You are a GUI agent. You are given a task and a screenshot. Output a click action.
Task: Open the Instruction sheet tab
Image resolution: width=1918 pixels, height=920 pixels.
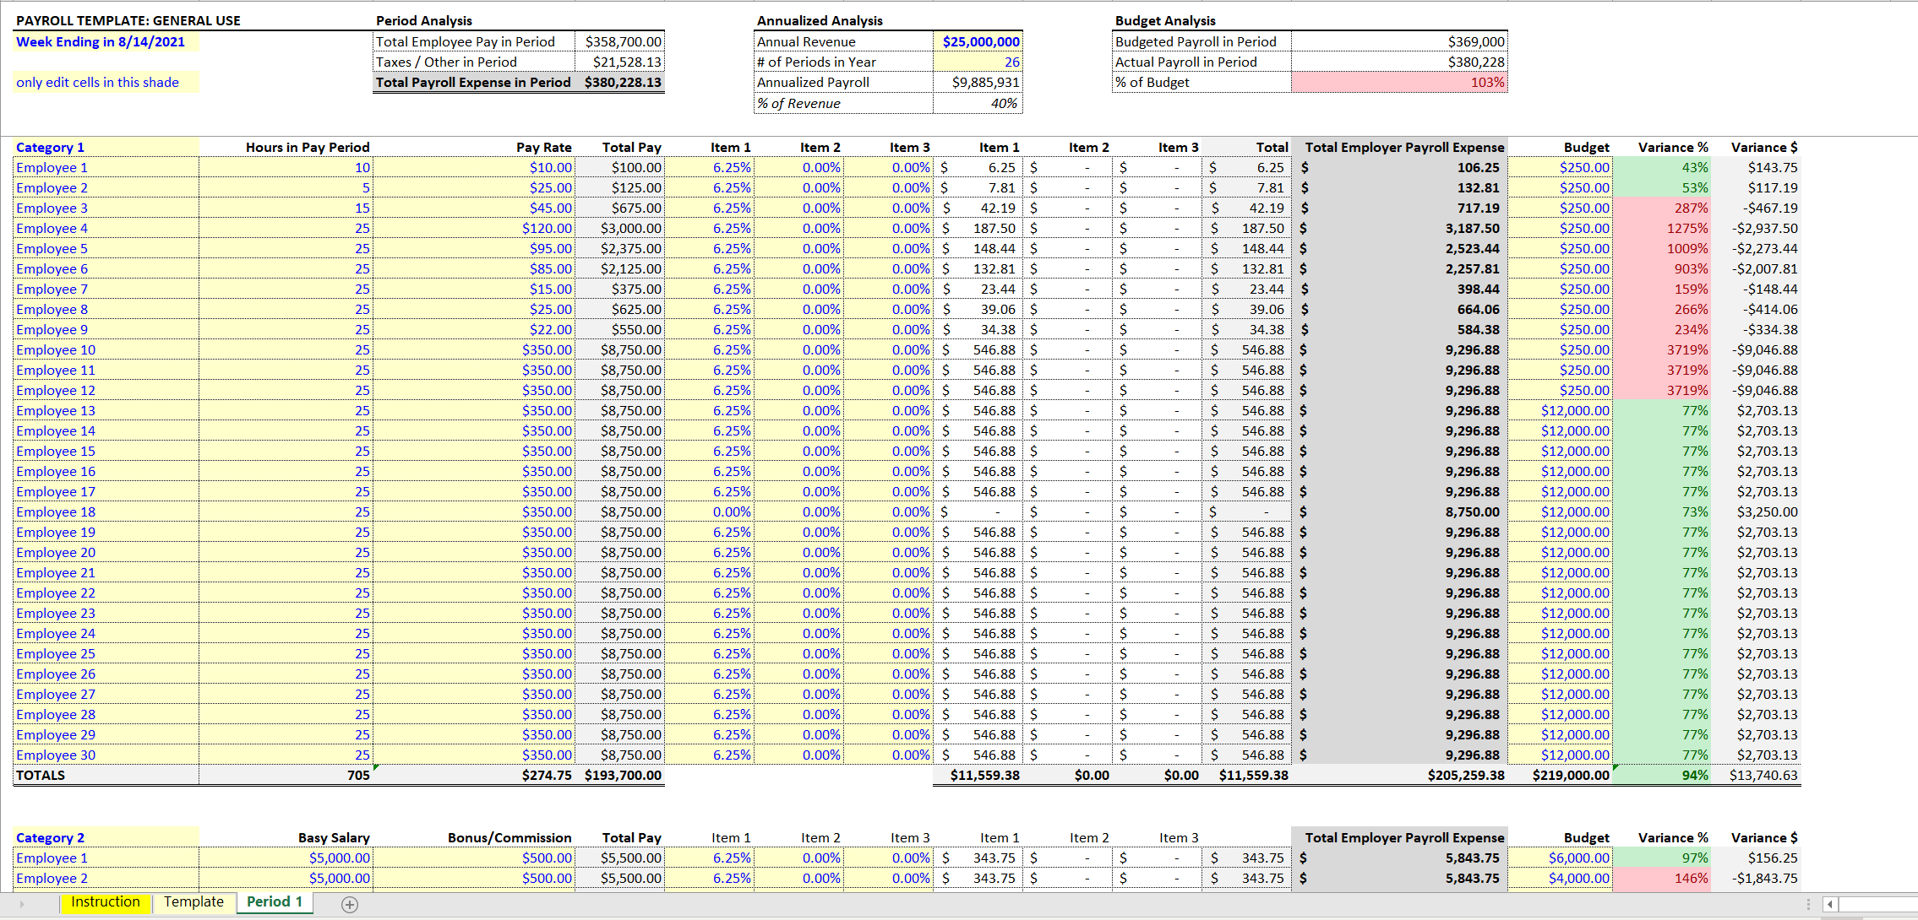[x=106, y=902]
